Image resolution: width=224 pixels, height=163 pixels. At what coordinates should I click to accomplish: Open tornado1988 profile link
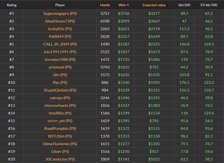(60, 59)
